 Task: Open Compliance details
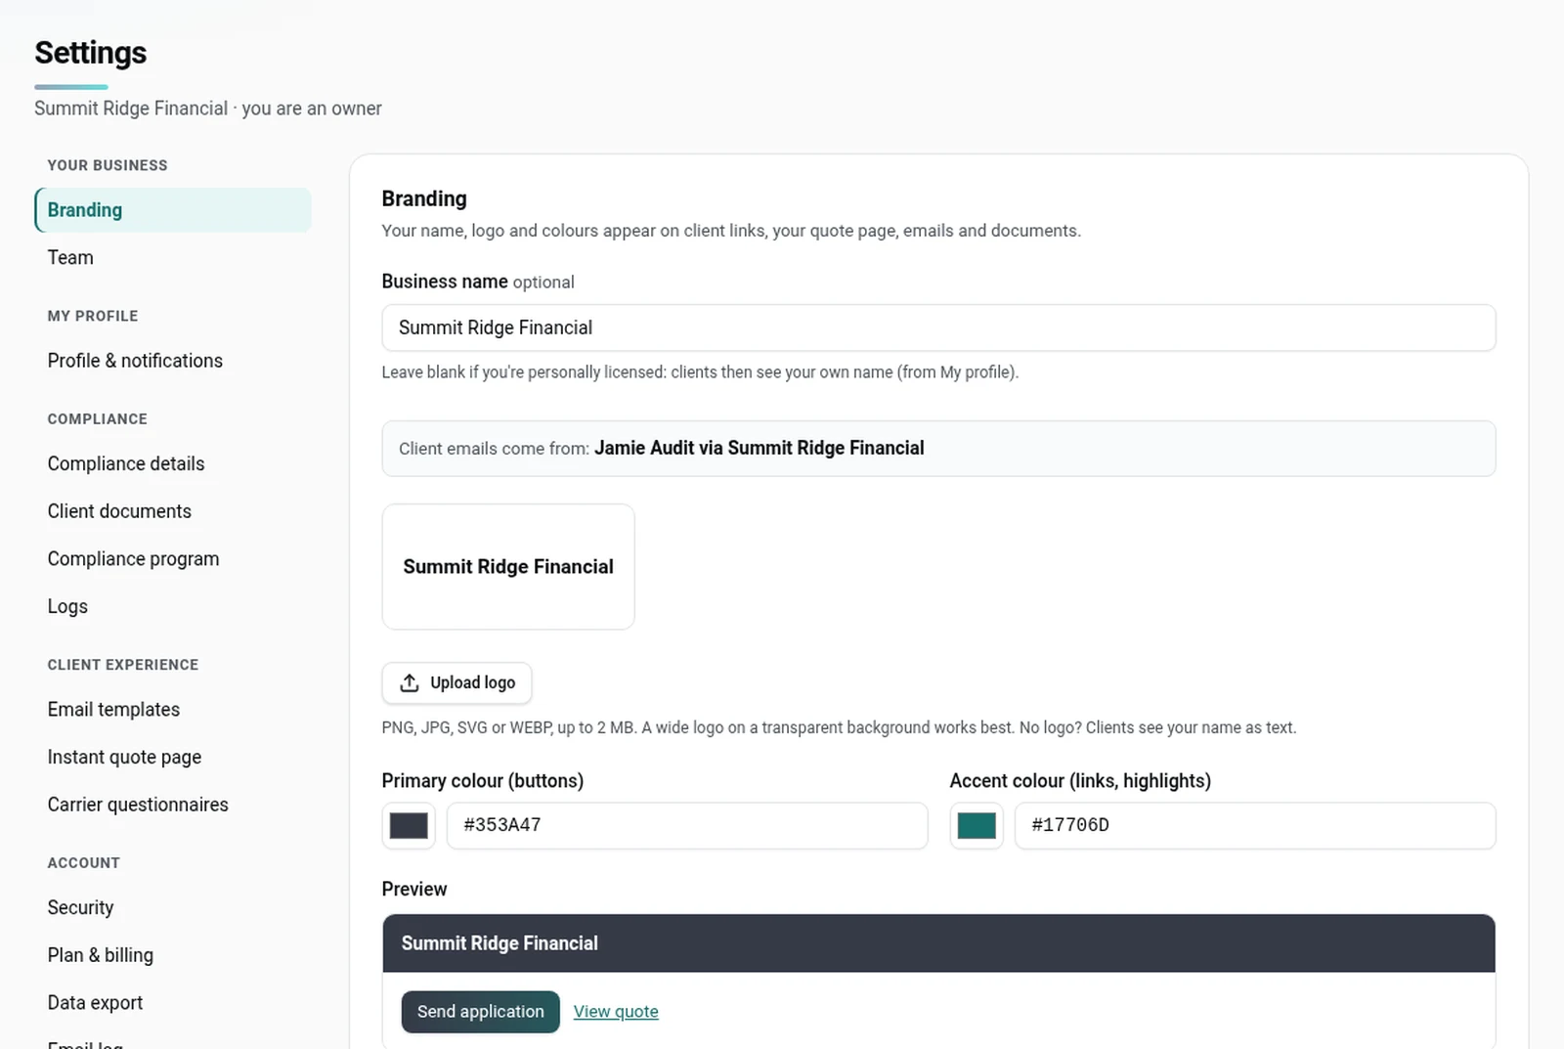[173, 463]
